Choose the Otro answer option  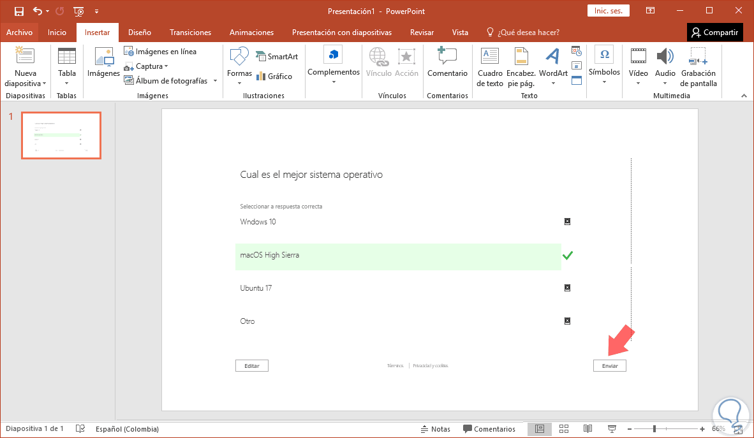click(x=248, y=321)
